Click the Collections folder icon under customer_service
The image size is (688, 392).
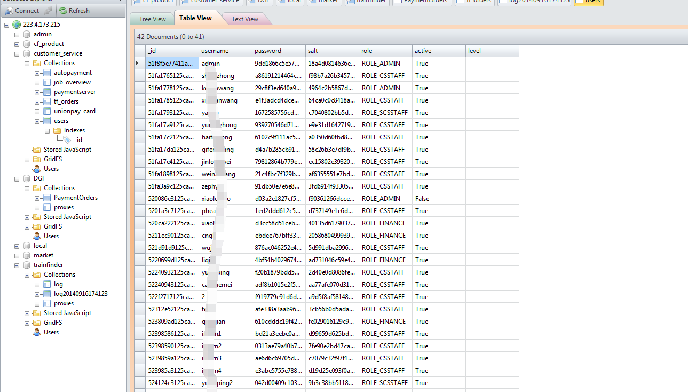[x=37, y=63]
